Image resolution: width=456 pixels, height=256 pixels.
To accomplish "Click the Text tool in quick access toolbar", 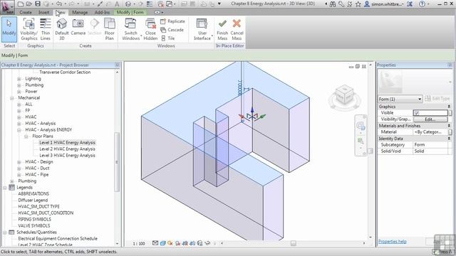I will (x=117, y=4).
